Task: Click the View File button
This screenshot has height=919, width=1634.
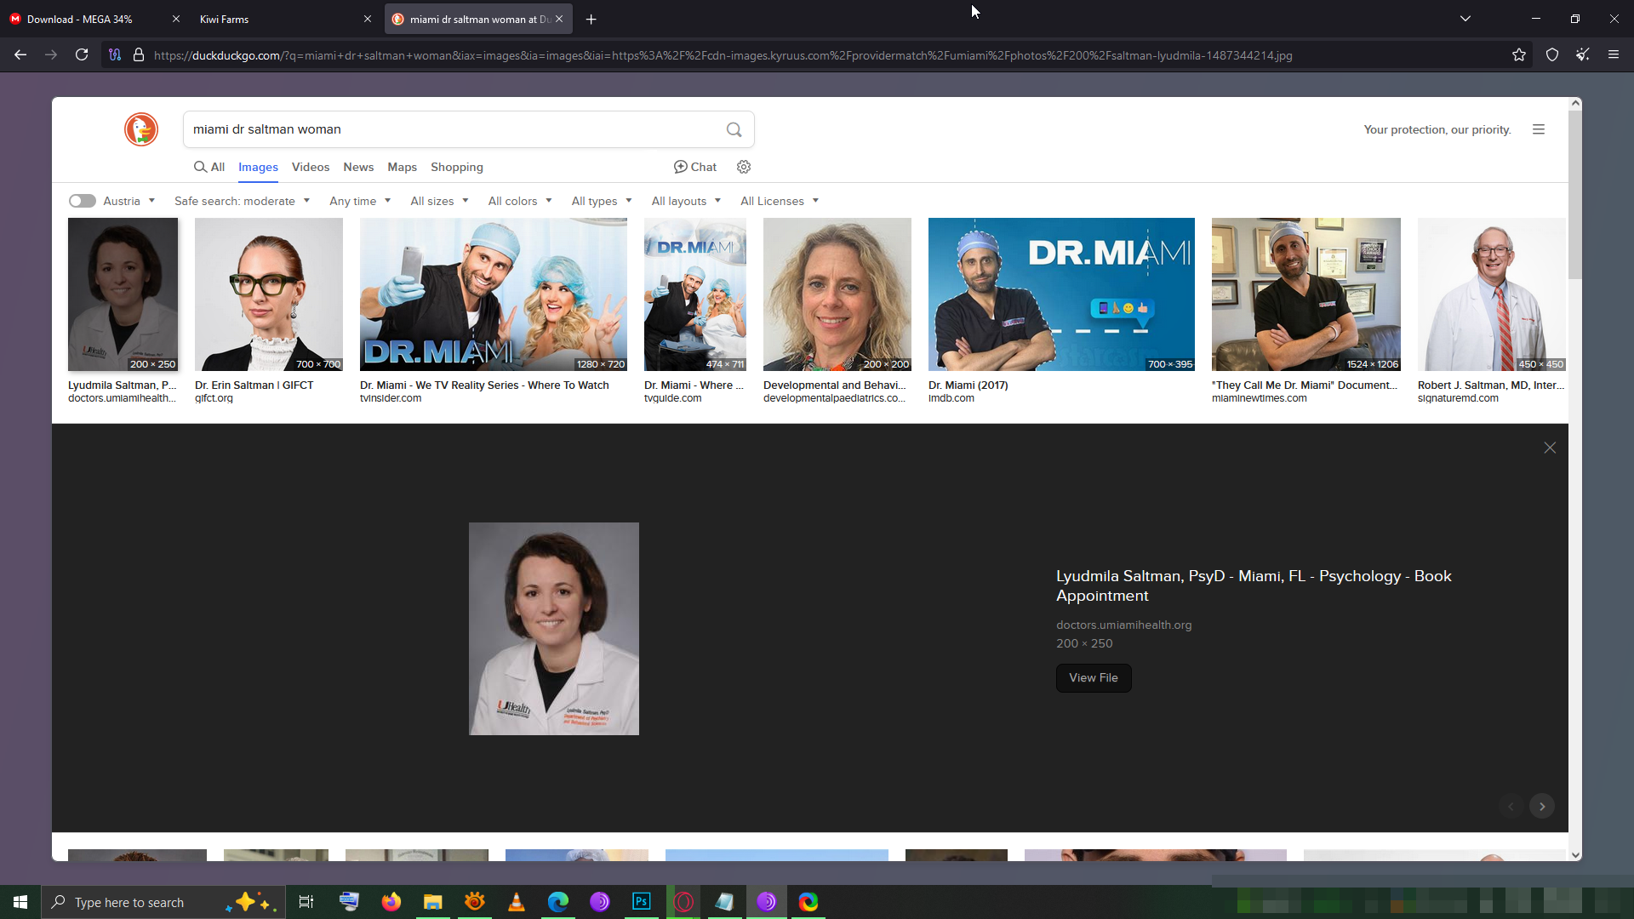Action: tap(1094, 678)
